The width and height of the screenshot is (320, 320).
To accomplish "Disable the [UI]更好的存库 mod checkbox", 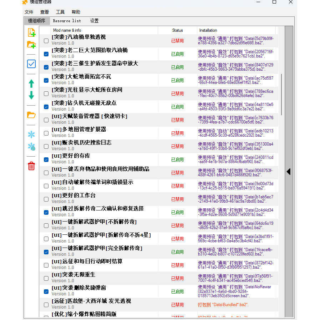I will [46, 159].
